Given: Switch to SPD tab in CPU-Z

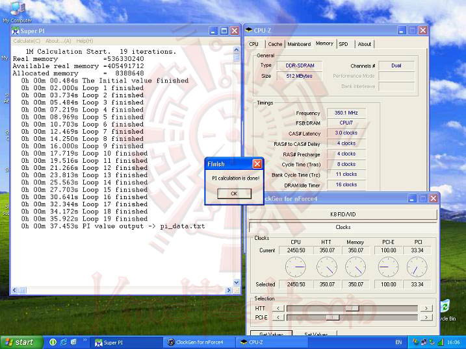Looking at the screenshot, I should (343, 44).
